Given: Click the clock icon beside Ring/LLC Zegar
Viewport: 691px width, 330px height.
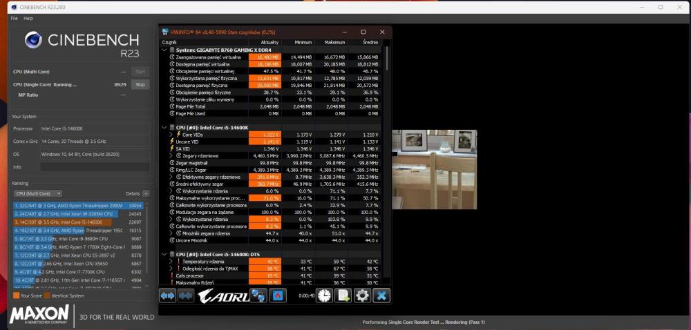Looking at the screenshot, I should pos(172,170).
